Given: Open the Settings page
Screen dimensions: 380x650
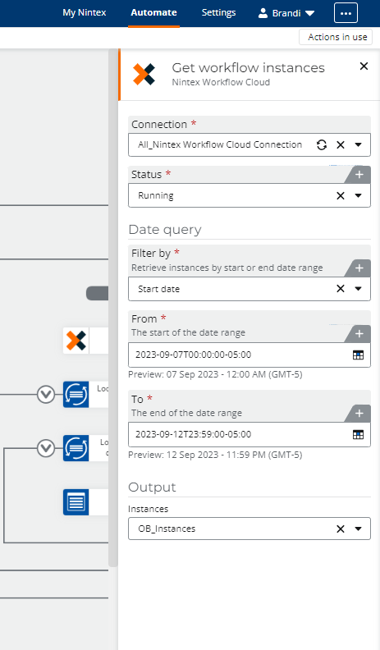Looking at the screenshot, I should click(x=218, y=13).
